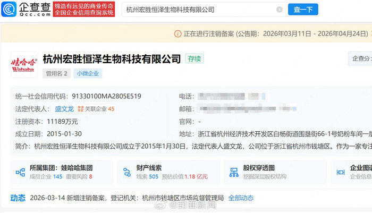Click the 关联企业 relationship icon
Screen dimensions: 372x213
point(81,109)
